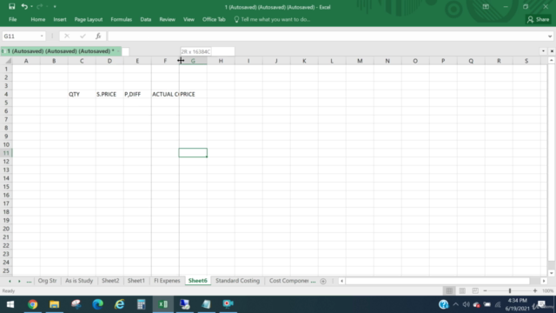Click the Save icon in quick access toolbar
The height and width of the screenshot is (313, 556).
tap(11, 6)
